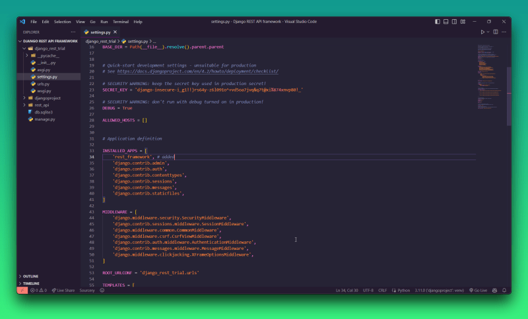Open wsgi.py in explorer
The height and width of the screenshot is (319, 528).
click(x=48, y=91)
